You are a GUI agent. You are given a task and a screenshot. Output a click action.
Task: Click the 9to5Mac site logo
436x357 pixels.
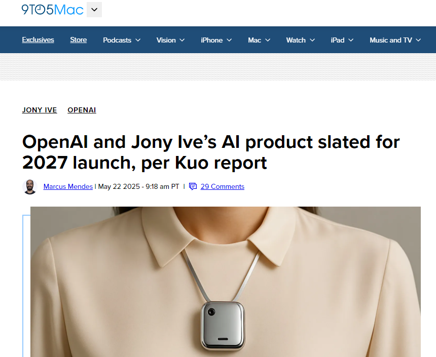(x=52, y=10)
